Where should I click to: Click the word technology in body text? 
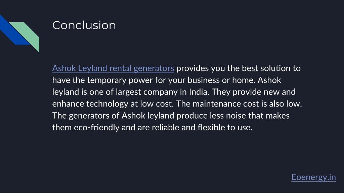107,104
